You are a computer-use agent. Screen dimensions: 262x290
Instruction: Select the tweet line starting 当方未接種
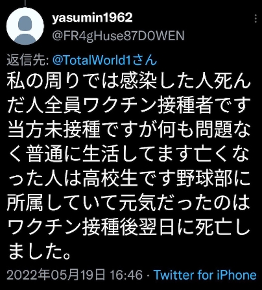[129, 130]
